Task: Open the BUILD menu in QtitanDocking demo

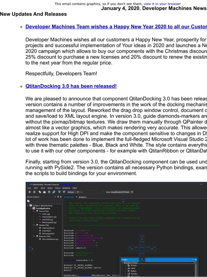Action: pos(50,188)
